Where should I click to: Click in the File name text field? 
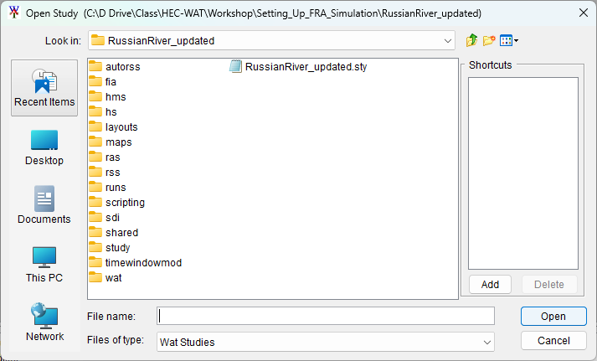tap(326, 316)
